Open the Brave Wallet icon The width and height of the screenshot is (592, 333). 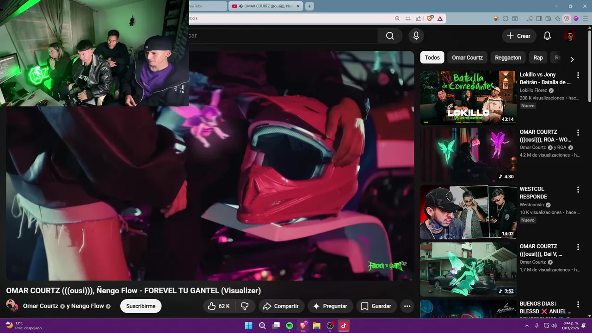[549, 18]
